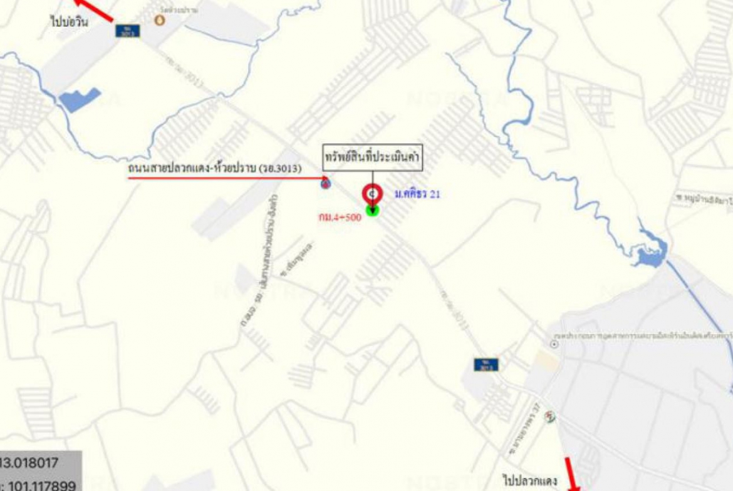Click the 13.018017 latitude value
Image resolution: width=733 pixels, height=491 pixels.
coord(29,463)
